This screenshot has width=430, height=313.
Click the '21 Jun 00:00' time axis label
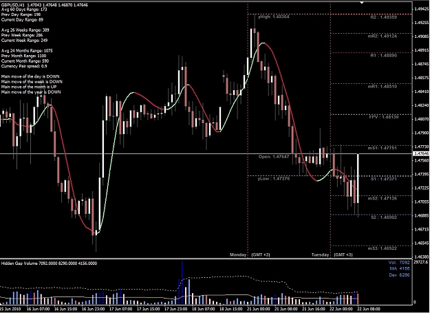(x=259, y=309)
